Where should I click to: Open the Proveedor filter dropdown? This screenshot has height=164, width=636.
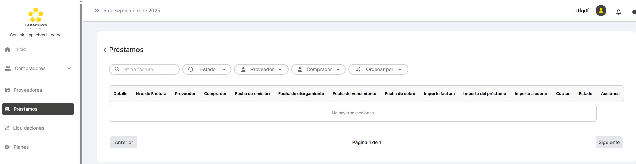point(261,69)
